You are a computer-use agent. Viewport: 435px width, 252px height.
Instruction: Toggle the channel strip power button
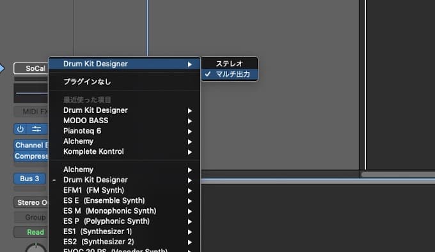click(x=20, y=129)
